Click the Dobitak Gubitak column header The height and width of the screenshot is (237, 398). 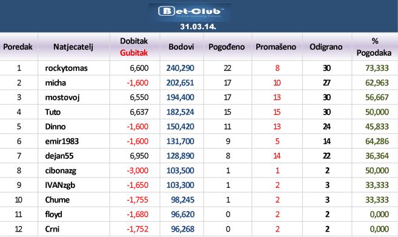pyautogui.click(x=134, y=47)
